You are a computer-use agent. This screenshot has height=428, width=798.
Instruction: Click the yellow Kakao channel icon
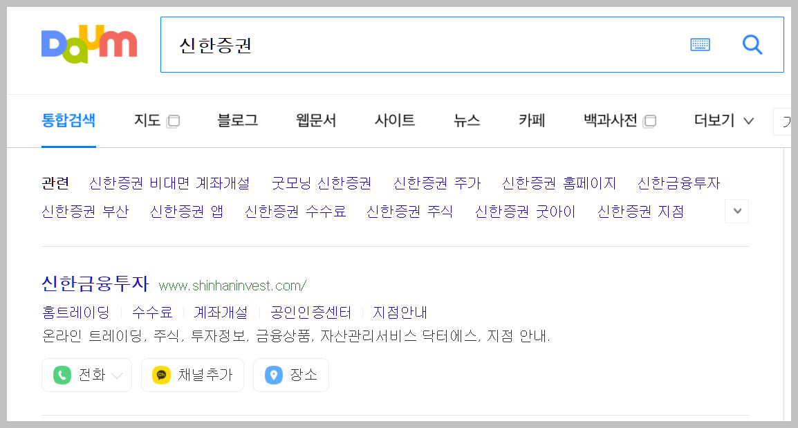click(x=161, y=375)
